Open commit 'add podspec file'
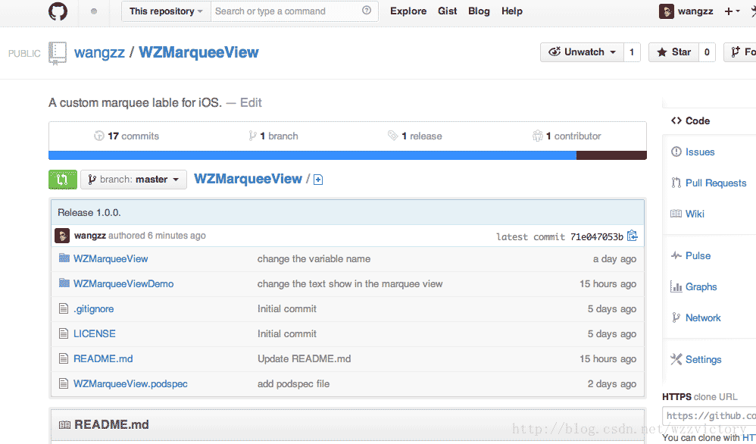This screenshot has width=756, height=444. (294, 383)
